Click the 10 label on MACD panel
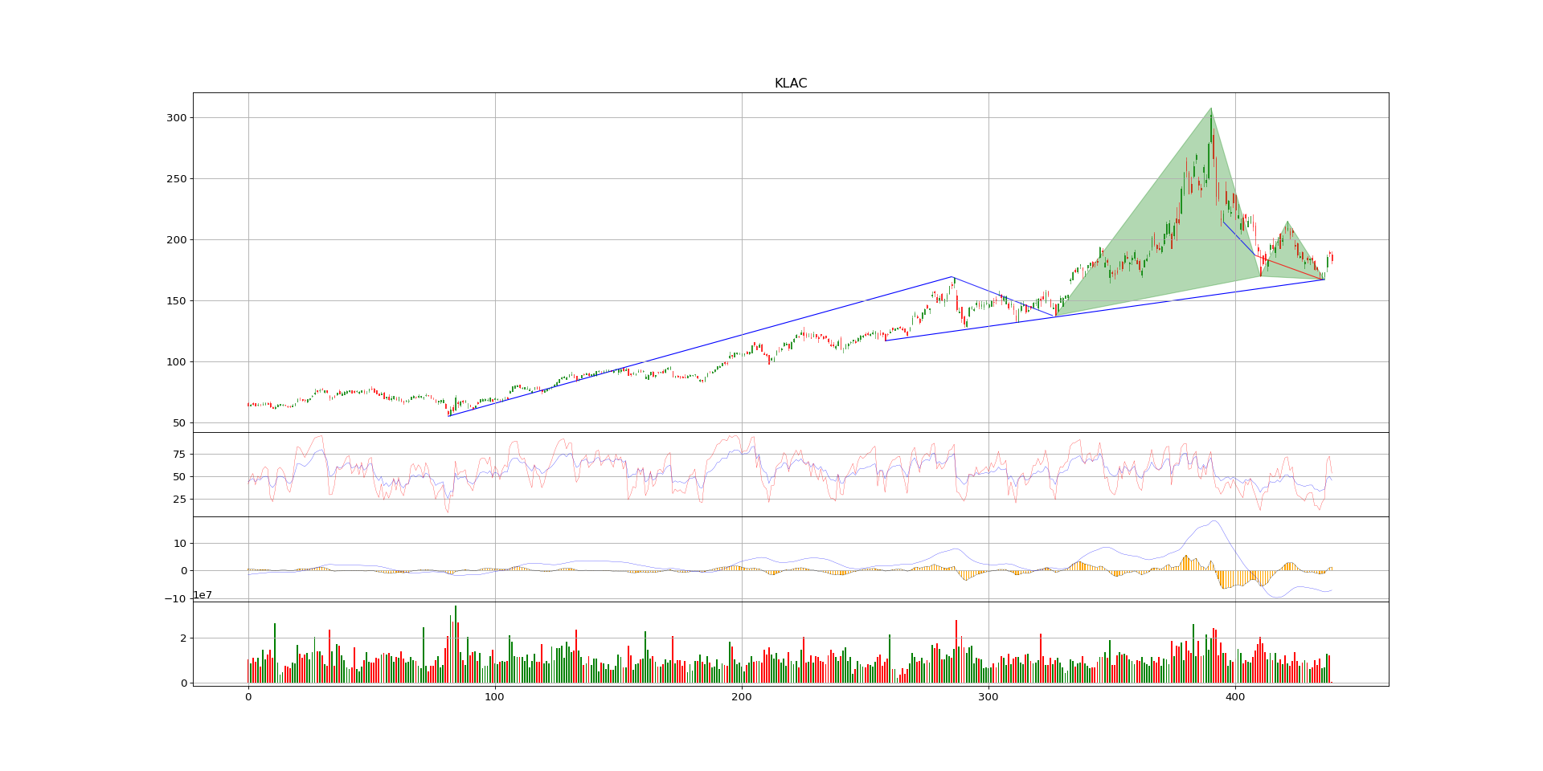Screen dimensions: 1543x771 pyautogui.click(x=179, y=544)
